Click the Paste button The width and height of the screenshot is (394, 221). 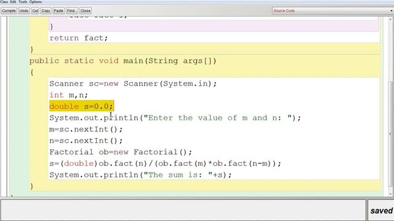(58, 11)
